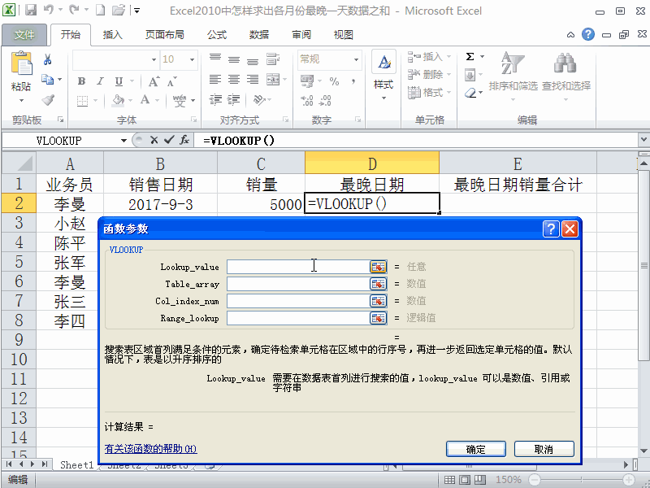Click the cell borders icon
The width and height of the screenshot is (650, 488).
pos(83,100)
